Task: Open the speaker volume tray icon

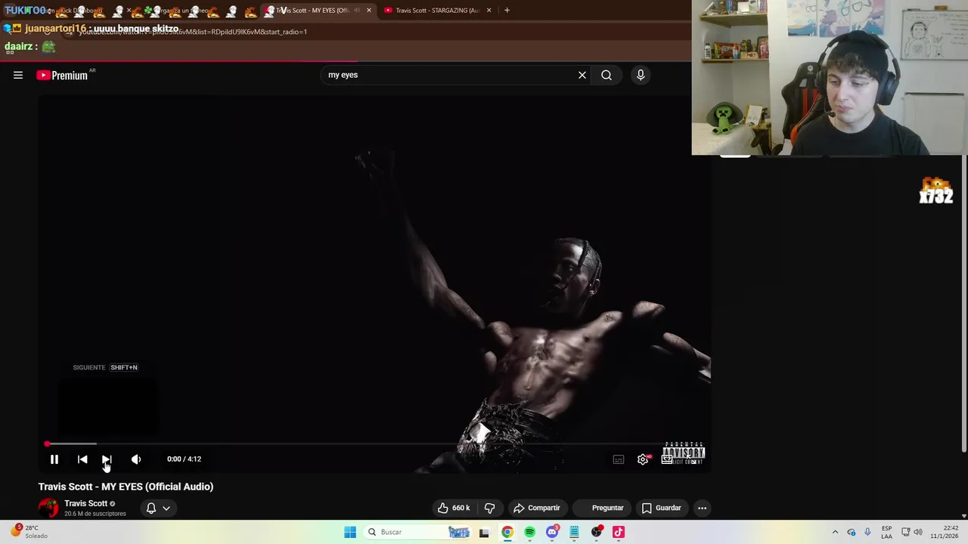Action: (x=918, y=532)
